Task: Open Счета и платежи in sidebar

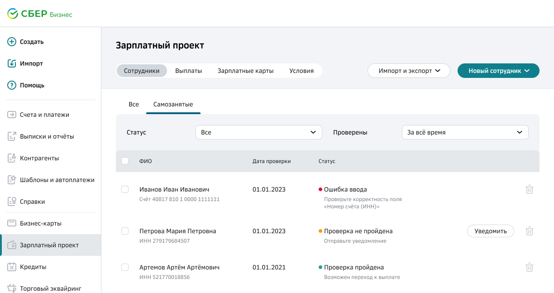Action: tap(44, 115)
